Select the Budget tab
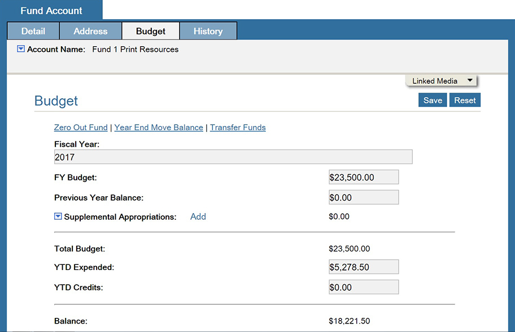Screen dimensions: 515x332 pos(151,31)
